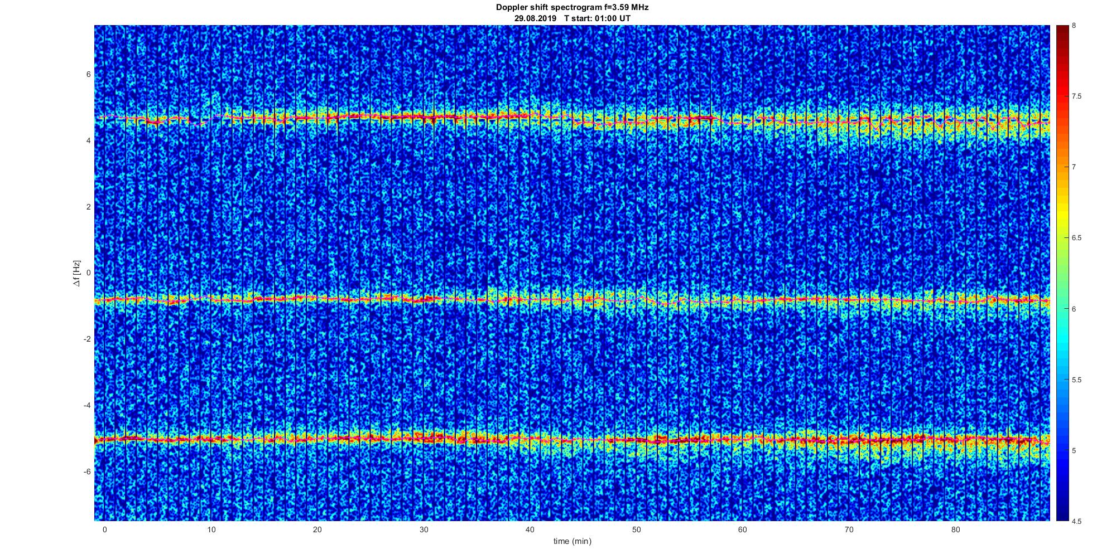Screen dimensions: 1116x559
Task: Click the x-axis tick label '50'
Action: point(636,529)
